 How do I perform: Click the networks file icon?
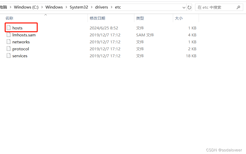[x=9, y=42]
